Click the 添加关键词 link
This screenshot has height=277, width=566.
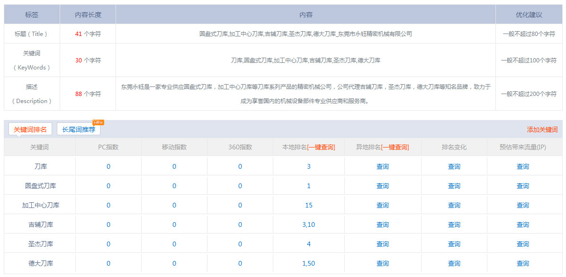[x=542, y=130]
